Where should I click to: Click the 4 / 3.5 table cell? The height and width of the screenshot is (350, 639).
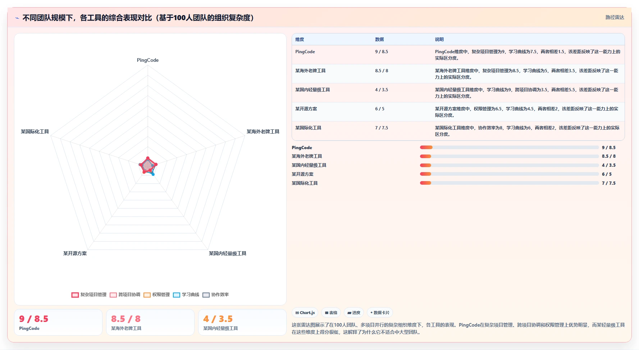[x=382, y=90]
